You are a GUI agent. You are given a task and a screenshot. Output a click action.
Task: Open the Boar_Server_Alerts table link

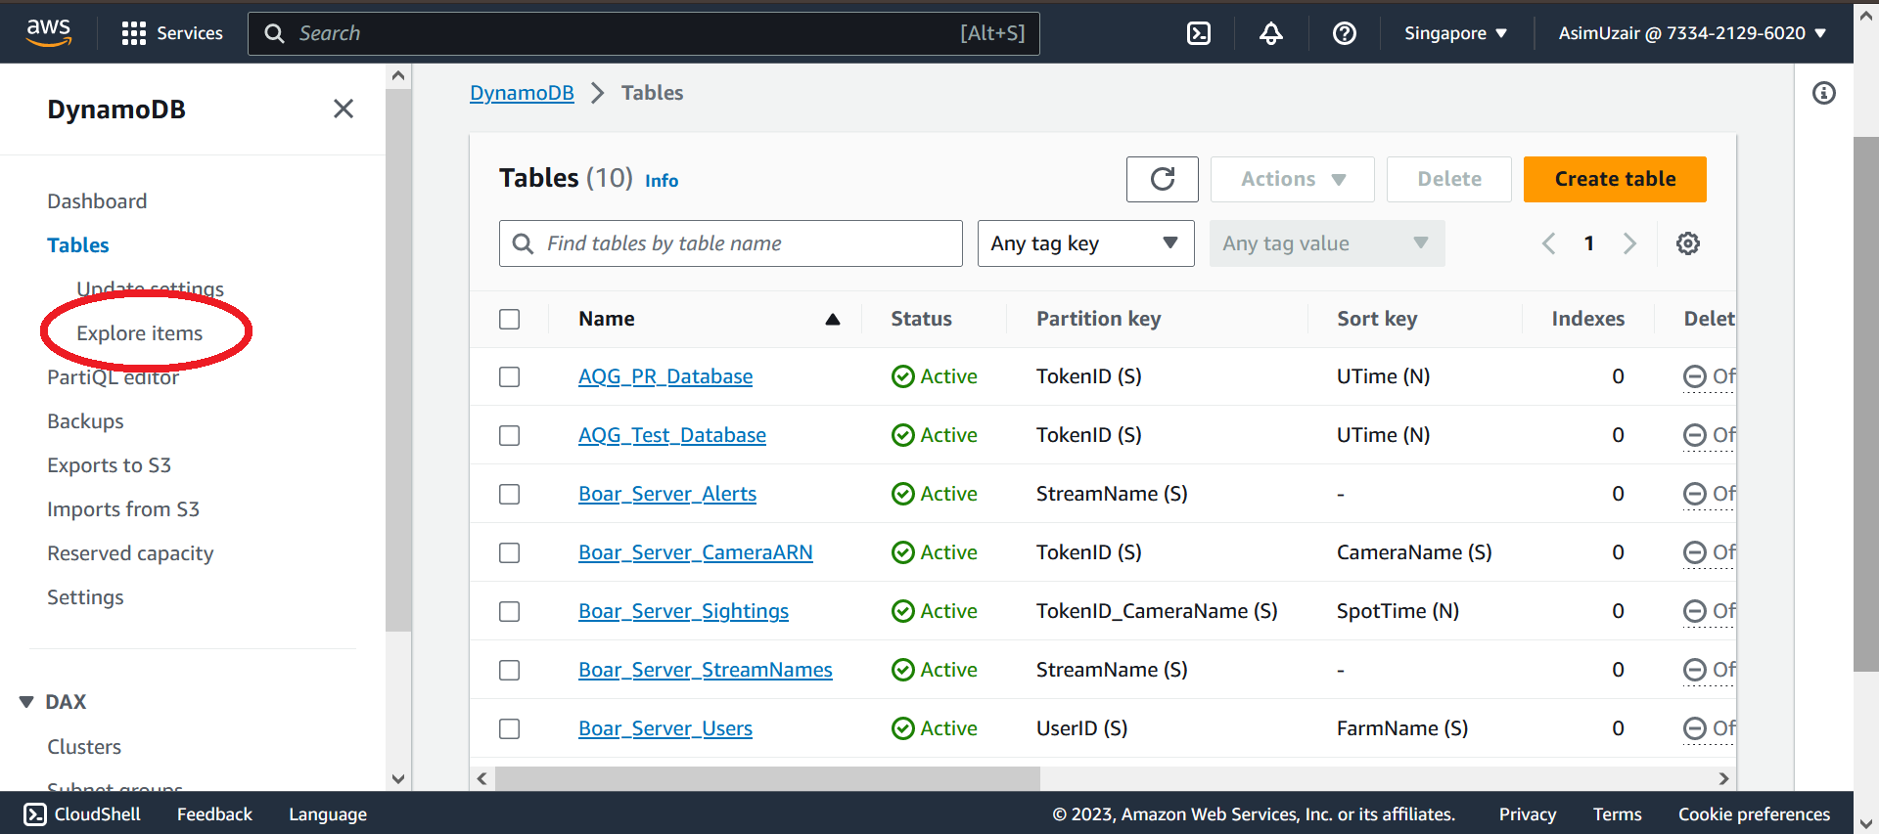pos(667,494)
